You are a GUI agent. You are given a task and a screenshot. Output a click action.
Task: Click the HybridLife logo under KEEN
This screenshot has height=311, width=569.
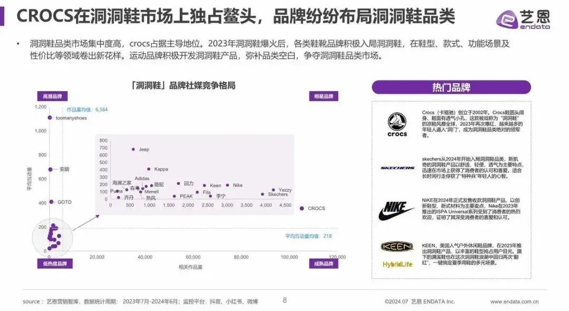coord(397,264)
